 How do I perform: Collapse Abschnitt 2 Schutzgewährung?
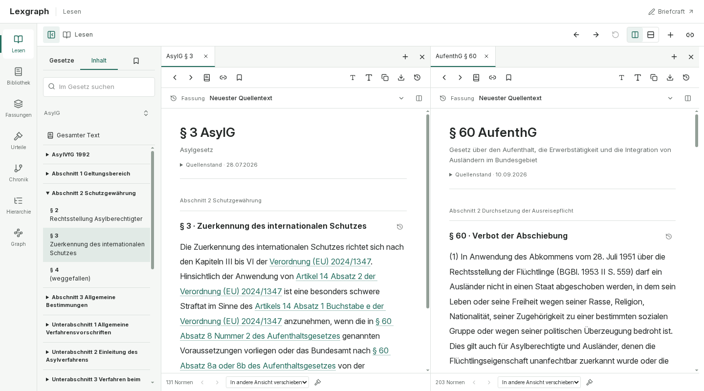pos(96,193)
